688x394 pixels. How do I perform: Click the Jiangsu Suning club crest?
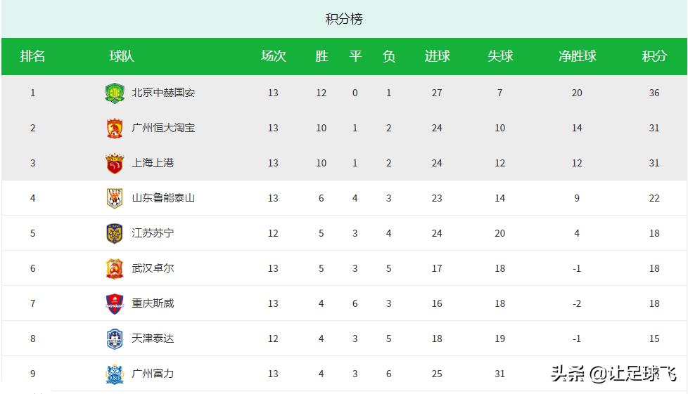114,233
